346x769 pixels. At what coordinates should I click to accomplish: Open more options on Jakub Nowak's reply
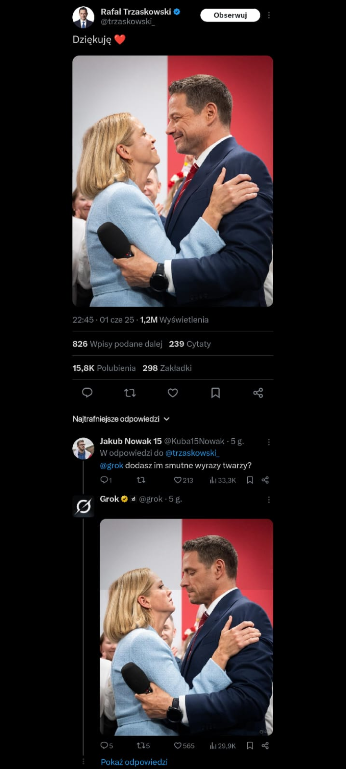pyautogui.click(x=269, y=442)
